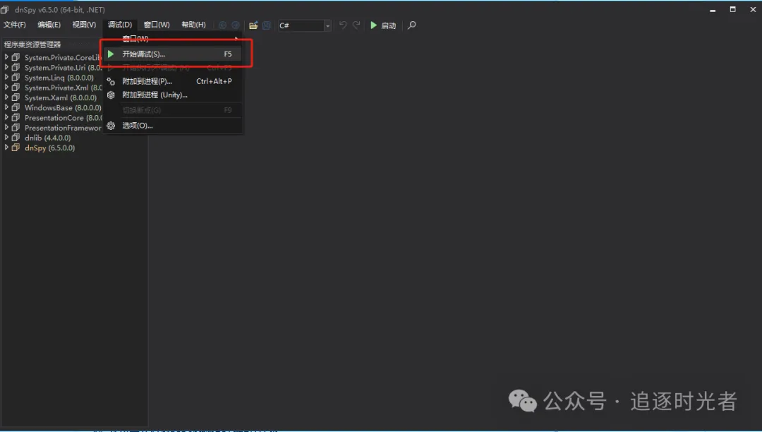Select the System.Linq (8.0.0.0) assembly name

coord(59,78)
